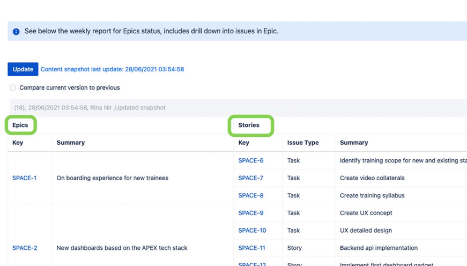Open the content snapshot last update link
The width and height of the screenshot is (467, 266).
(x=112, y=69)
